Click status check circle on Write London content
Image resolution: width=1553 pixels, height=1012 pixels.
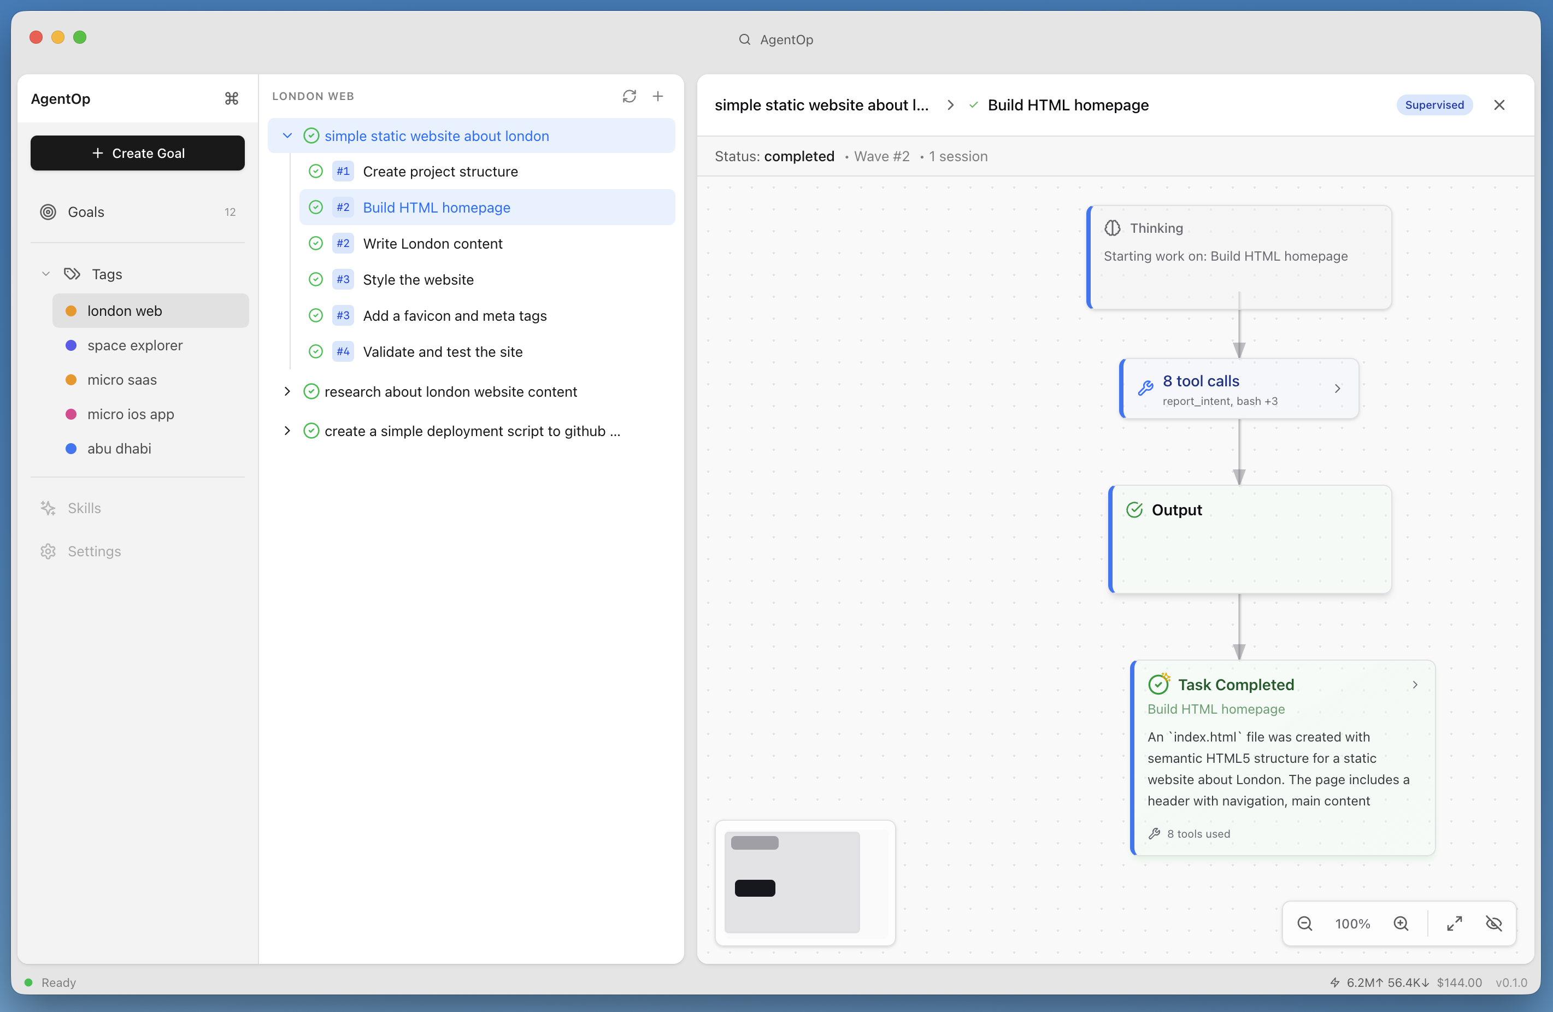click(x=316, y=243)
